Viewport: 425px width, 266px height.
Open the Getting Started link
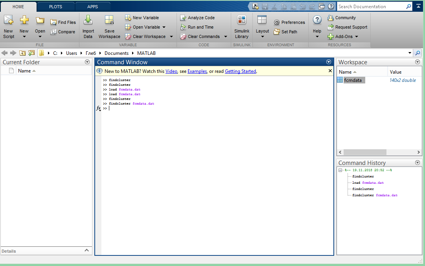point(240,71)
